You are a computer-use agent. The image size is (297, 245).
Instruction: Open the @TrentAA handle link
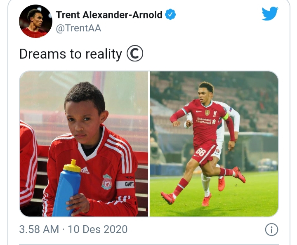pos(79,28)
